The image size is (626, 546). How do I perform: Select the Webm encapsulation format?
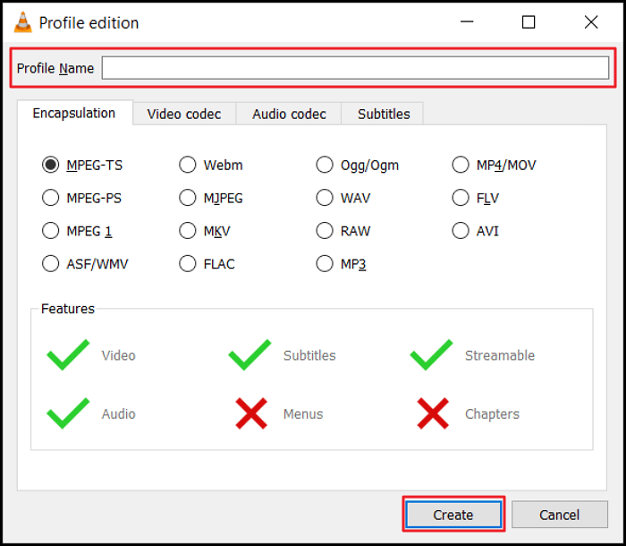188,165
